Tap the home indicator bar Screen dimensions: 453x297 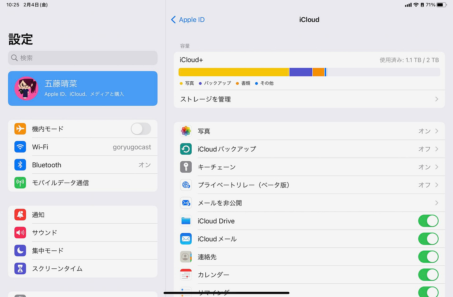pyautogui.click(x=226, y=293)
